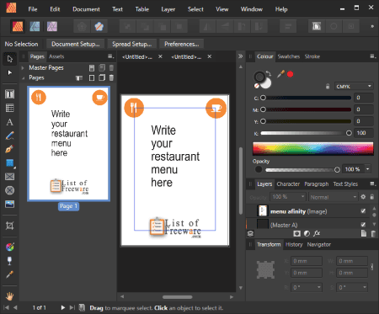The height and width of the screenshot is (314, 379).
Task: Click the Preferences button
Action: pos(182,44)
